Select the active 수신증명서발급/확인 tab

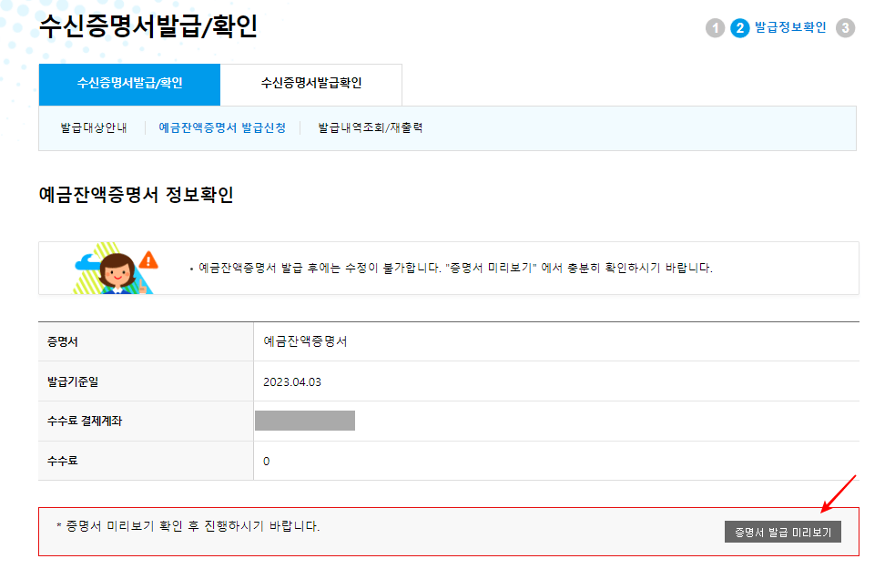(129, 84)
